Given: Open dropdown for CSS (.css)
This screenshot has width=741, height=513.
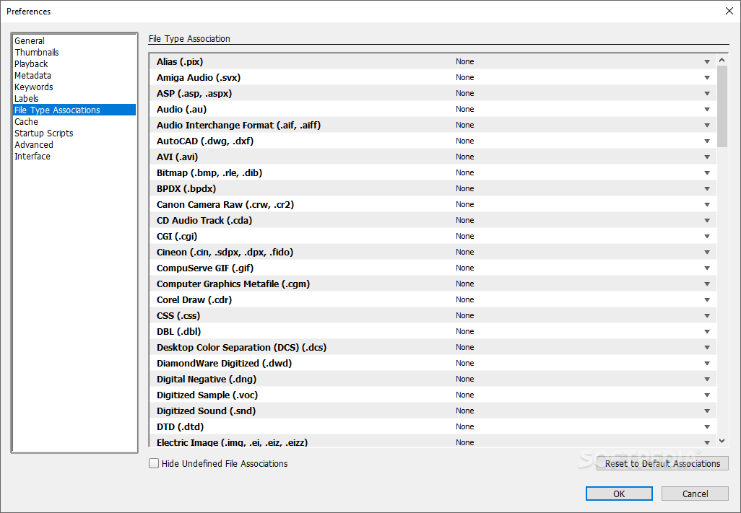Looking at the screenshot, I should [707, 316].
